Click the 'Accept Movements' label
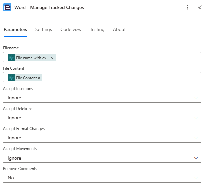Image resolution: width=204 pixels, height=186 pixels. coord(20,149)
